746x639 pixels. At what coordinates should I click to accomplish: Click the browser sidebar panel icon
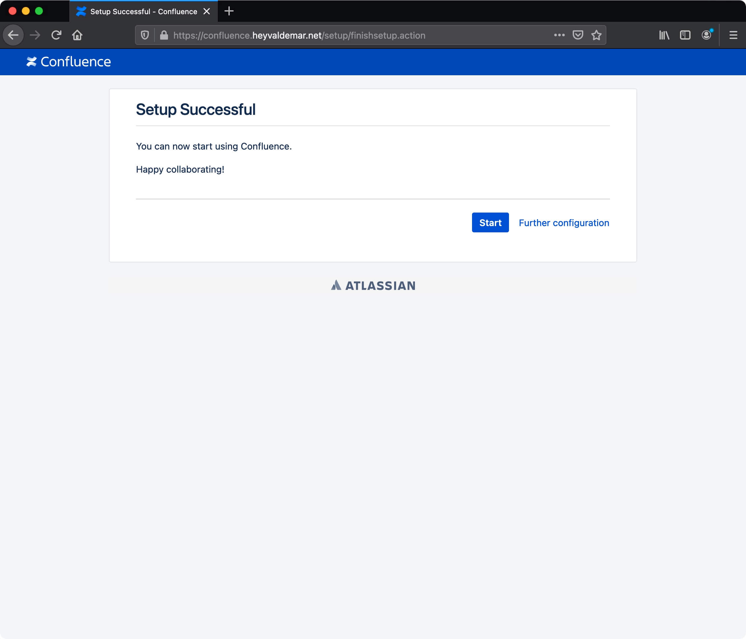click(x=685, y=35)
